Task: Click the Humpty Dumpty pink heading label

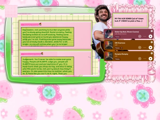Action: (x=30, y=25)
